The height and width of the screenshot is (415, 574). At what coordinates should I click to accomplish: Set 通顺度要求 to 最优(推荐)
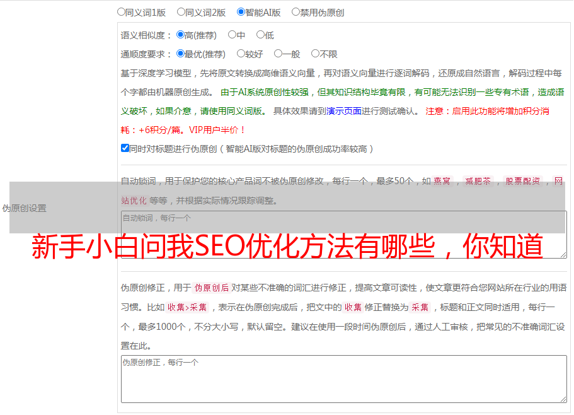click(180, 54)
